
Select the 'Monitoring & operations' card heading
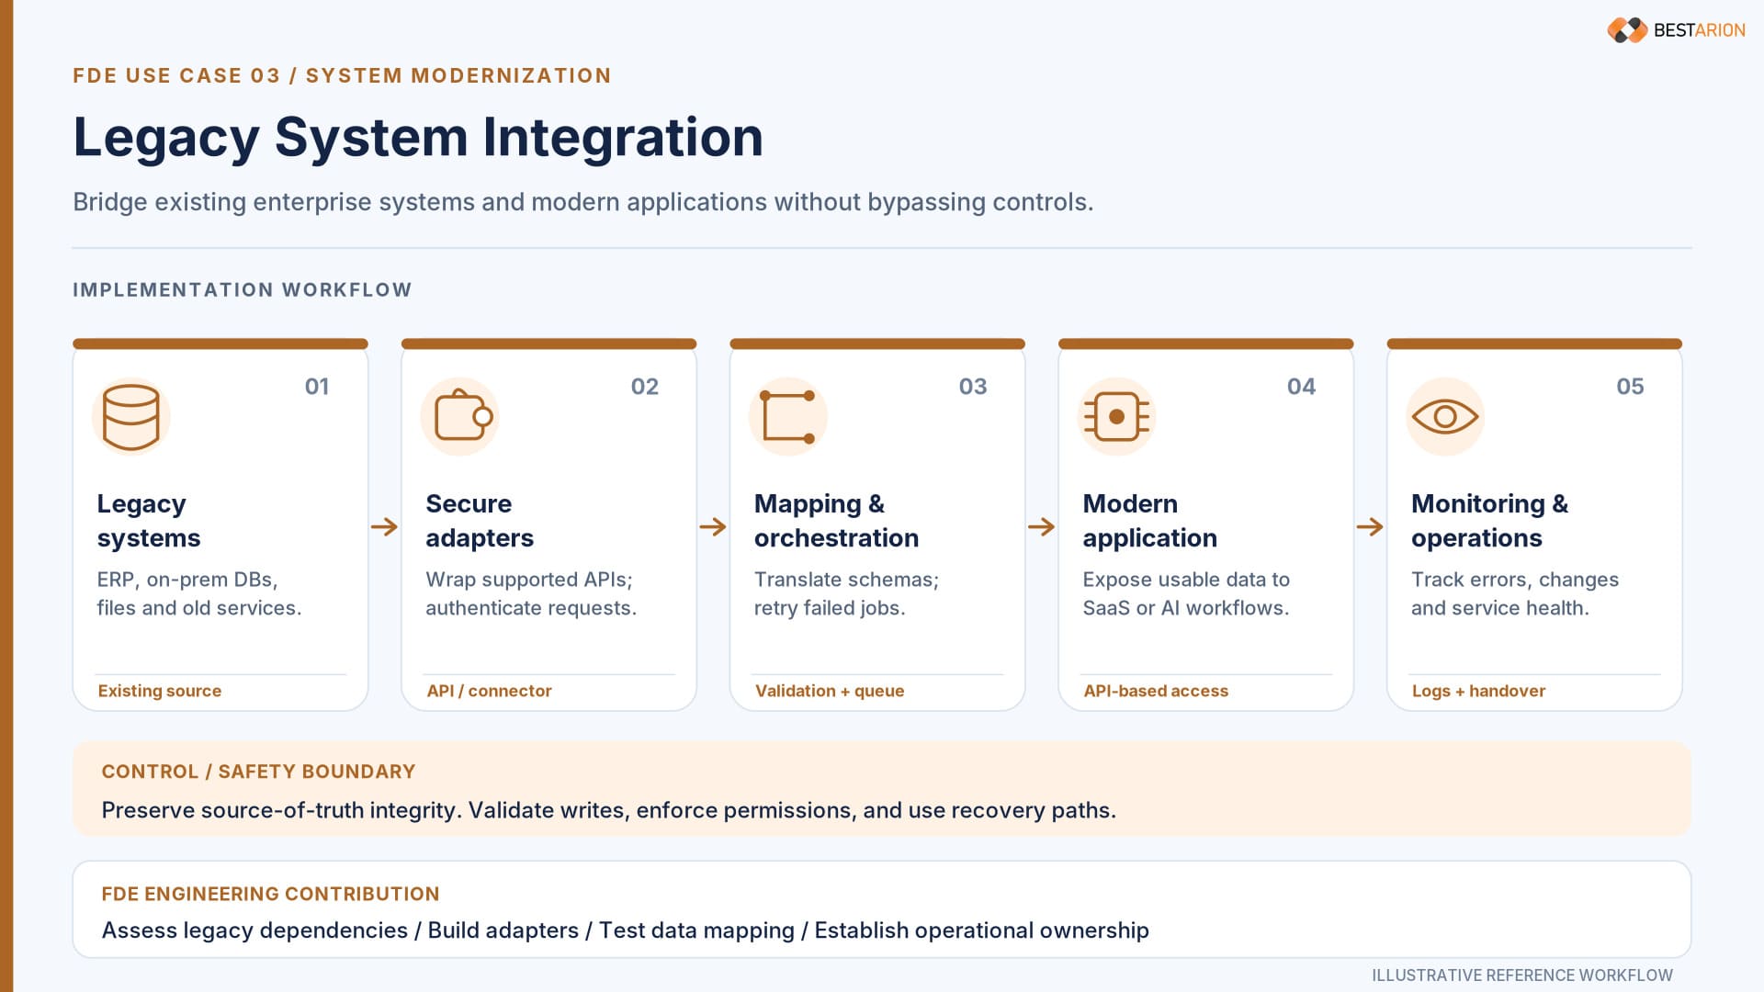[1489, 521]
